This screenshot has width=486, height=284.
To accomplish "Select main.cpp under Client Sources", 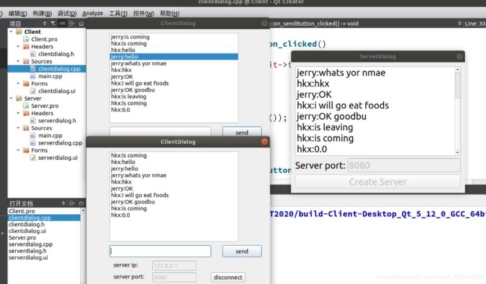I will (x=50, y=76).
